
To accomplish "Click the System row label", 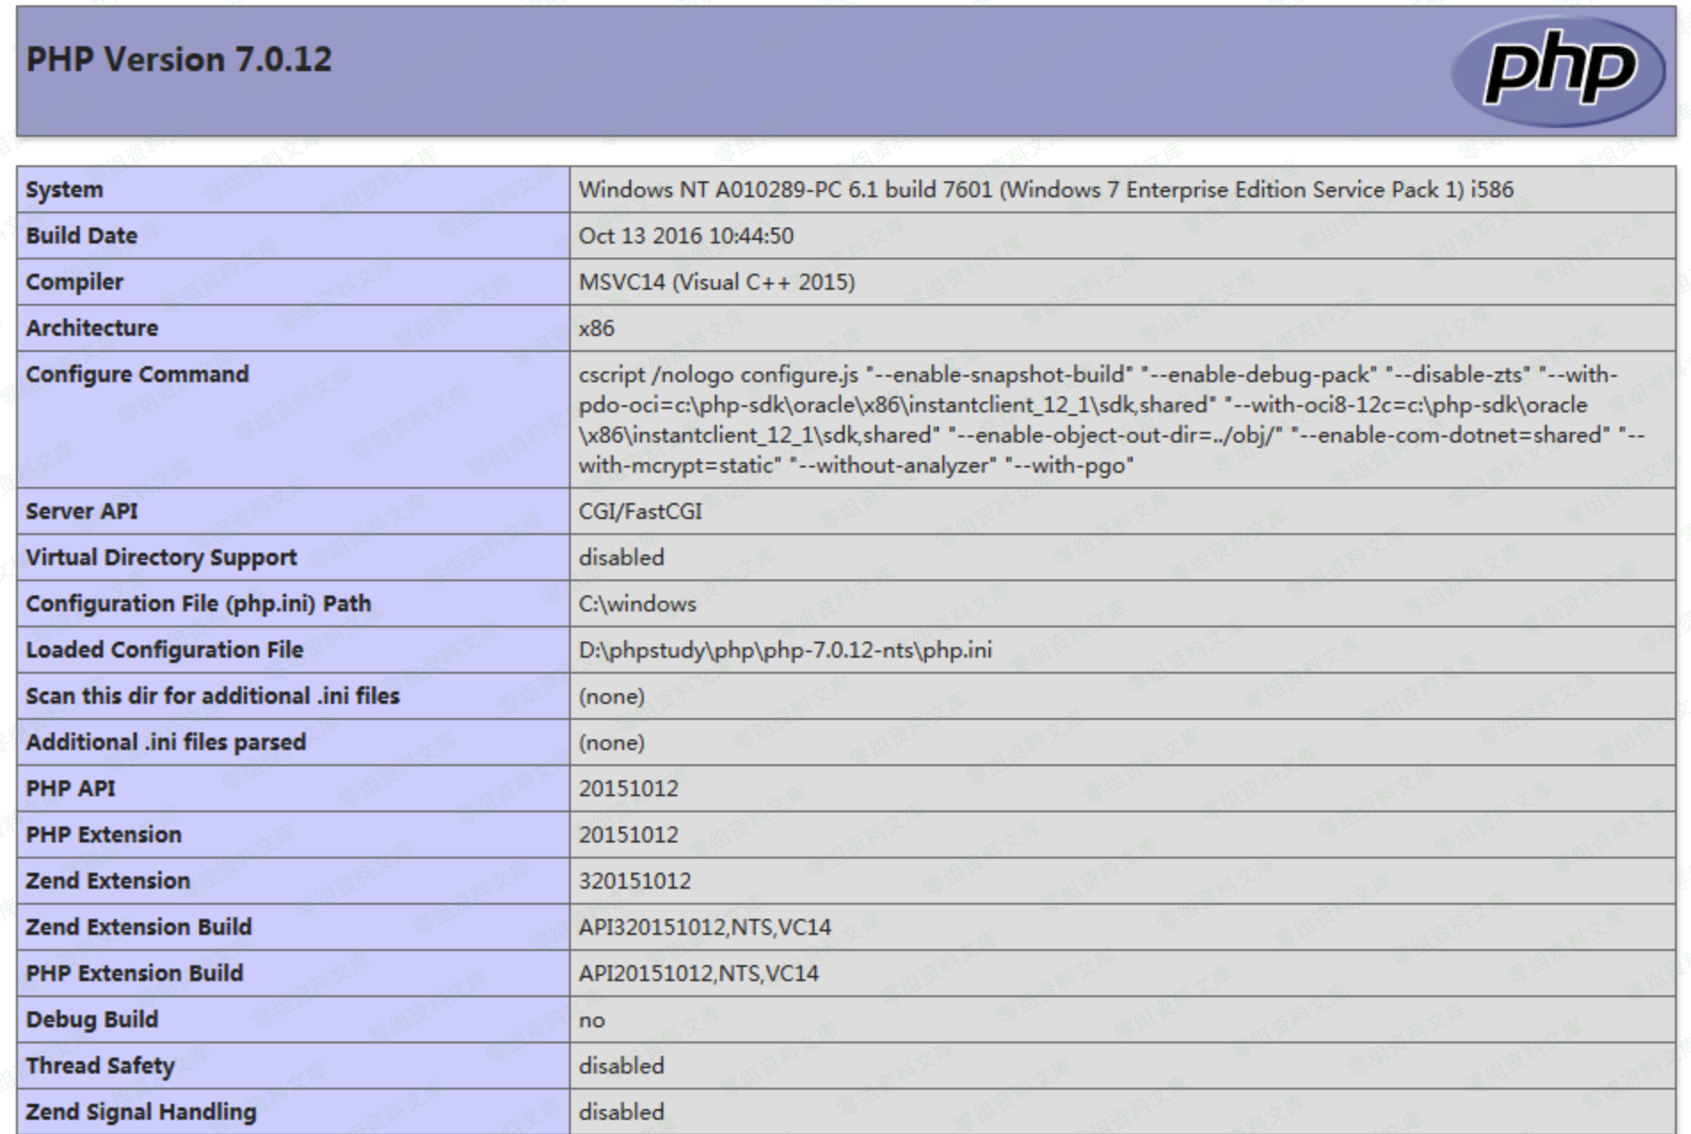I will click(x=65, y=189).
